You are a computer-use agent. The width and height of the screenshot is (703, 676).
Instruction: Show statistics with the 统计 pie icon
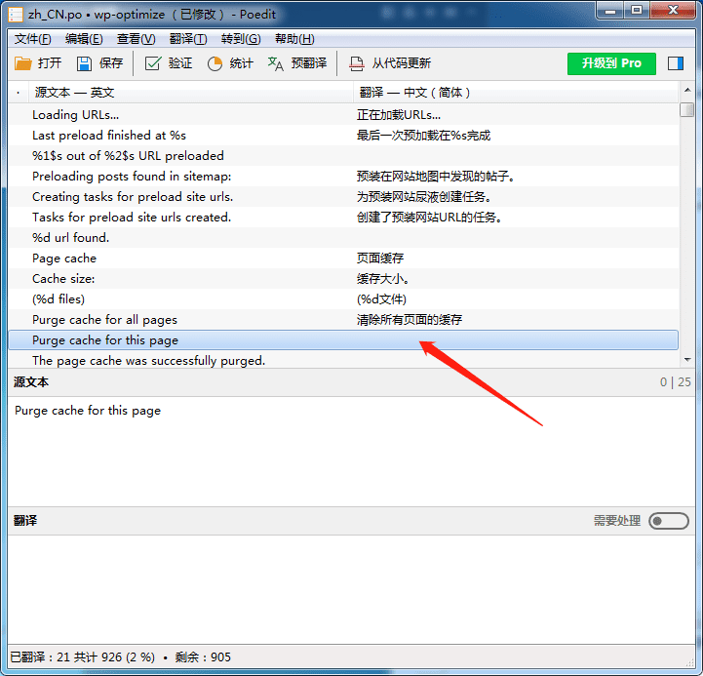[x=215, y=63]
